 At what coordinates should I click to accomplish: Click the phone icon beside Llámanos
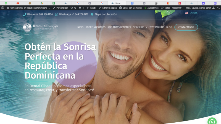point(25,14)
